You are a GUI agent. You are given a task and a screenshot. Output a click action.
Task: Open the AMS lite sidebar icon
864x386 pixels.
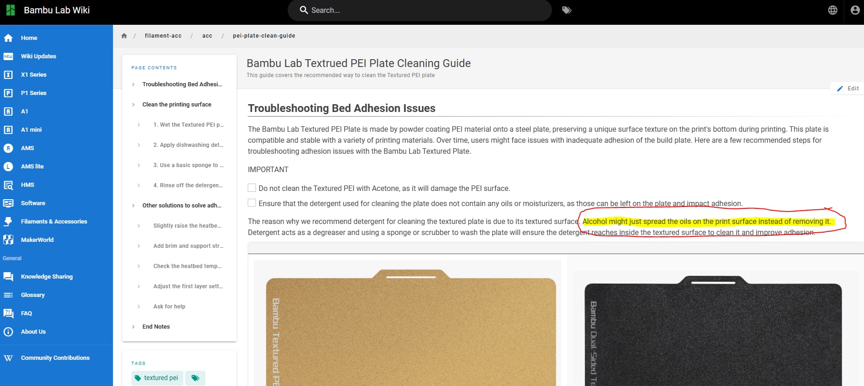click(8, 167)
